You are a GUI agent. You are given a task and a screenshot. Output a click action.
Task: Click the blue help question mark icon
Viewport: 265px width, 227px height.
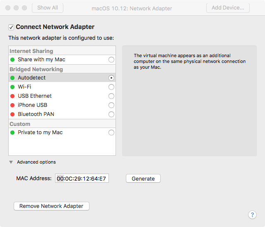click(252, 215)
